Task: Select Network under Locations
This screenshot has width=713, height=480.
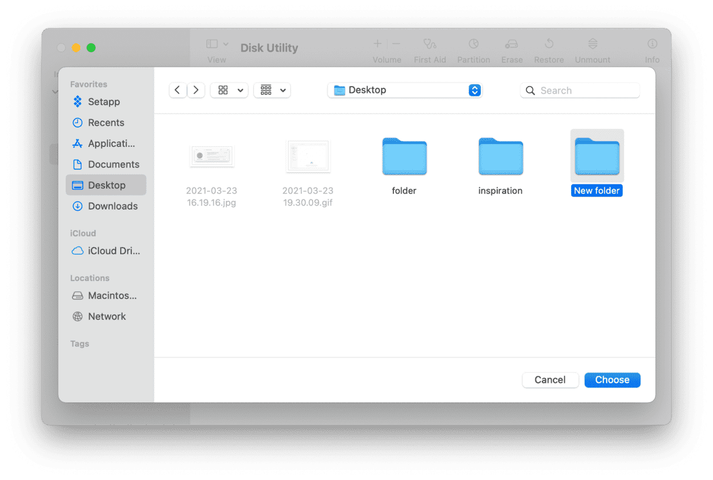Action: tap(107, 316)
